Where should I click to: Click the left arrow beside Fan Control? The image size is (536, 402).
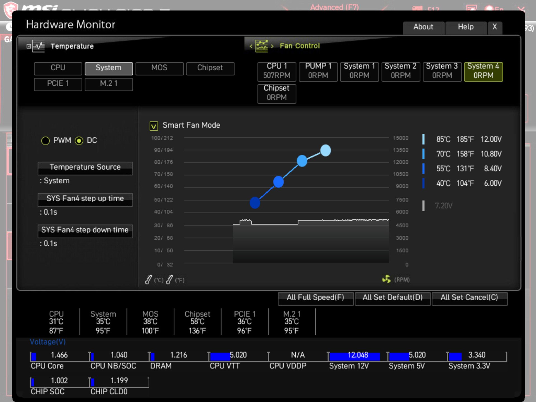(x=251, y=46)
